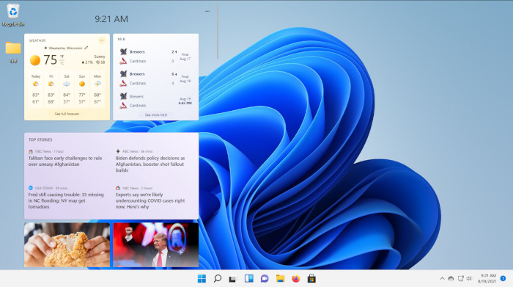Open the volume speaker tray icon
The width and height of the screenshot is (513, 287).
pos(469,278)
